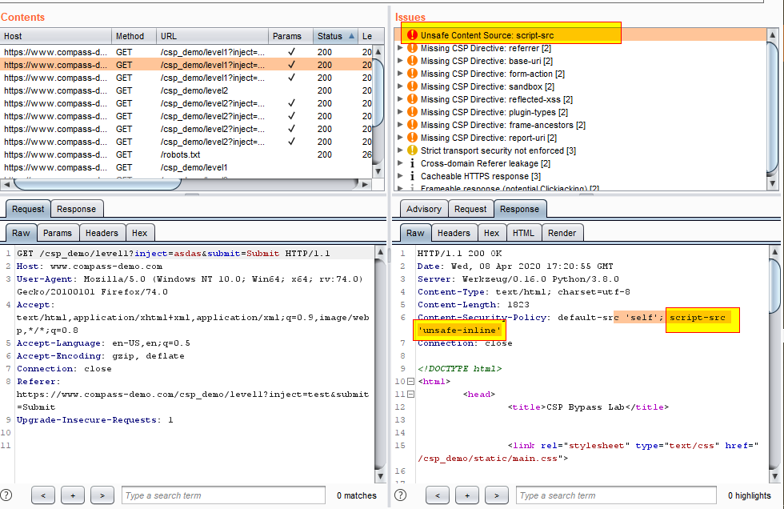Select the Unsafe Content Source: script-src issue
The width and height of the screenshot is (784, 509).
tap(582, 35)
